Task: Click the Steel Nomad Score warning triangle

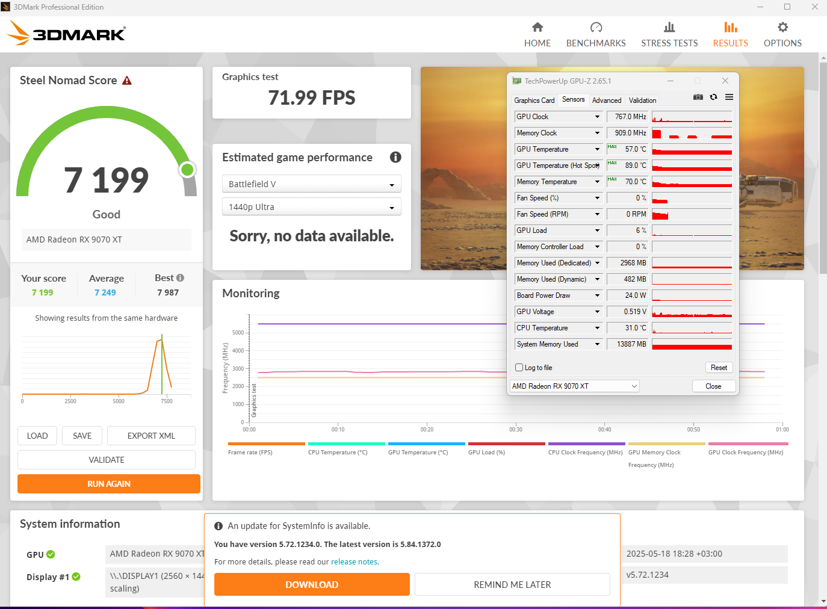Action: point(127,81)
